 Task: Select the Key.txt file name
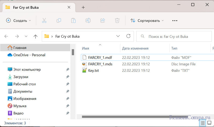pos(93,70)
